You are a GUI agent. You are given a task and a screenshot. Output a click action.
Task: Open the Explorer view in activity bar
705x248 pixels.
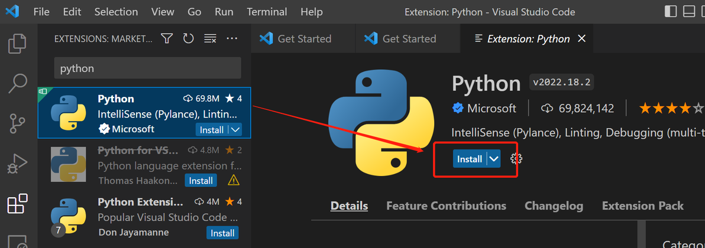(17, 44)
